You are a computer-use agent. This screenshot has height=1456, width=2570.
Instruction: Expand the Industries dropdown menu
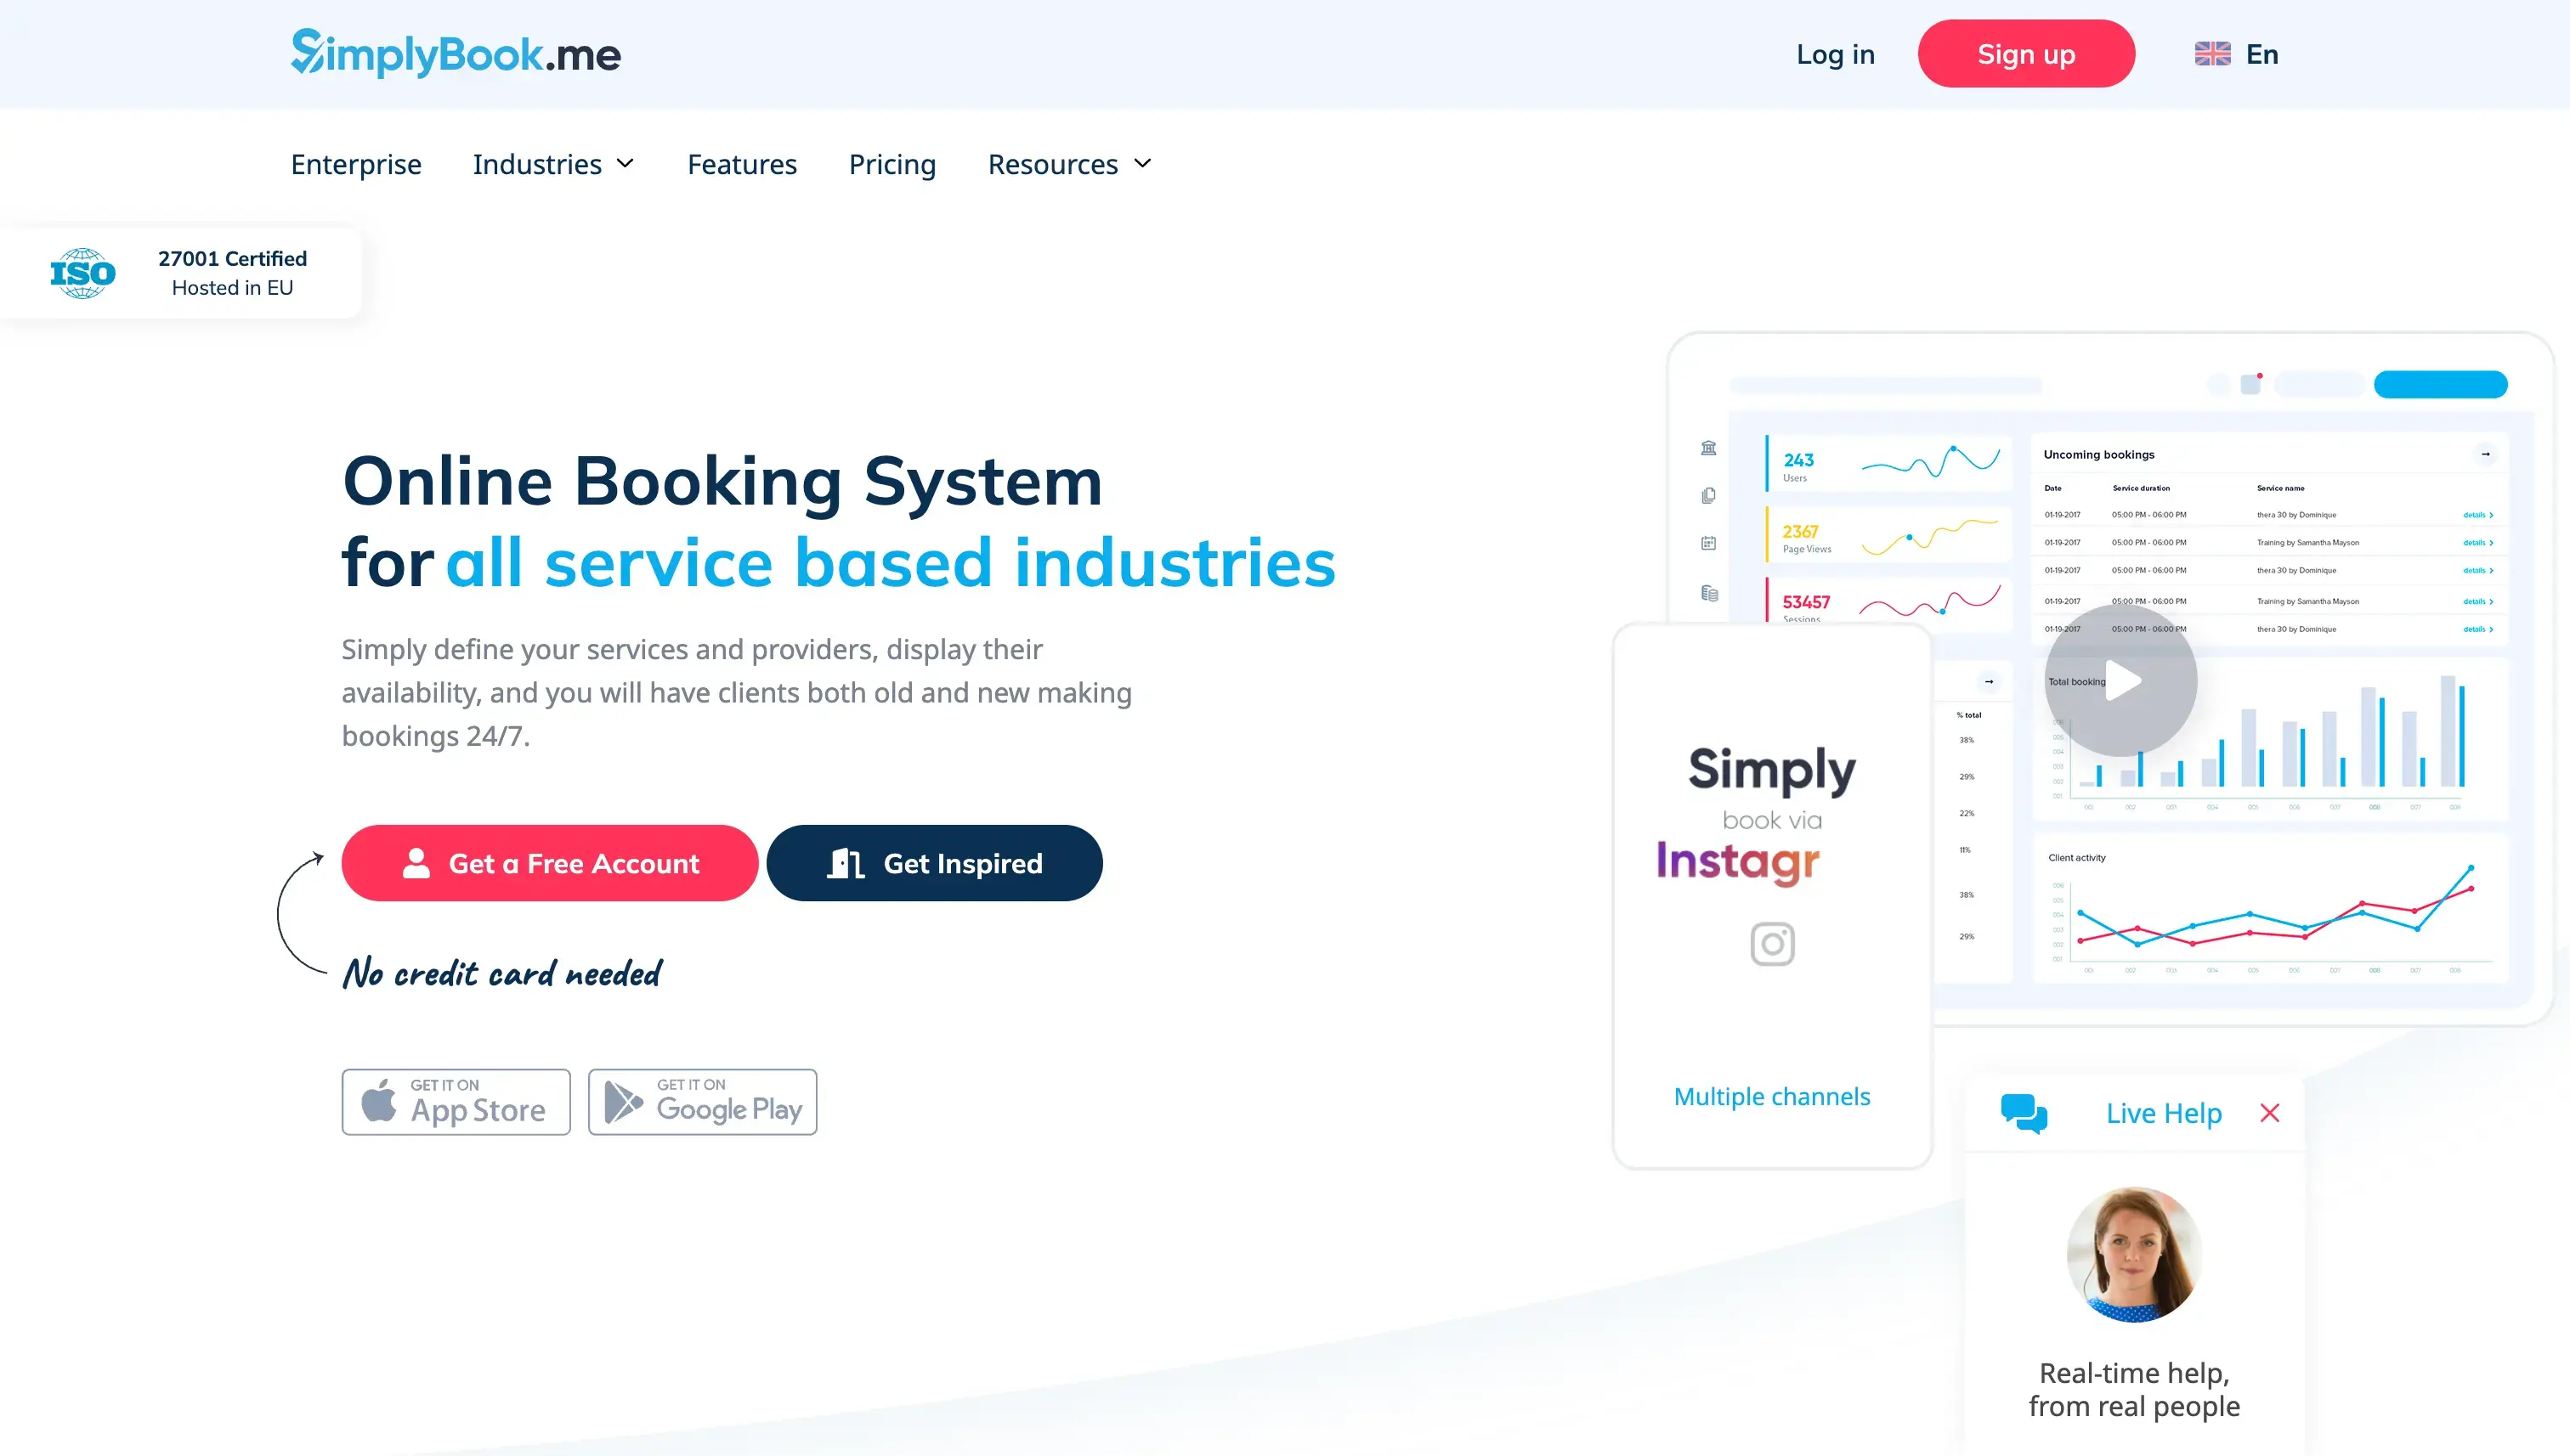pos(554,164)
